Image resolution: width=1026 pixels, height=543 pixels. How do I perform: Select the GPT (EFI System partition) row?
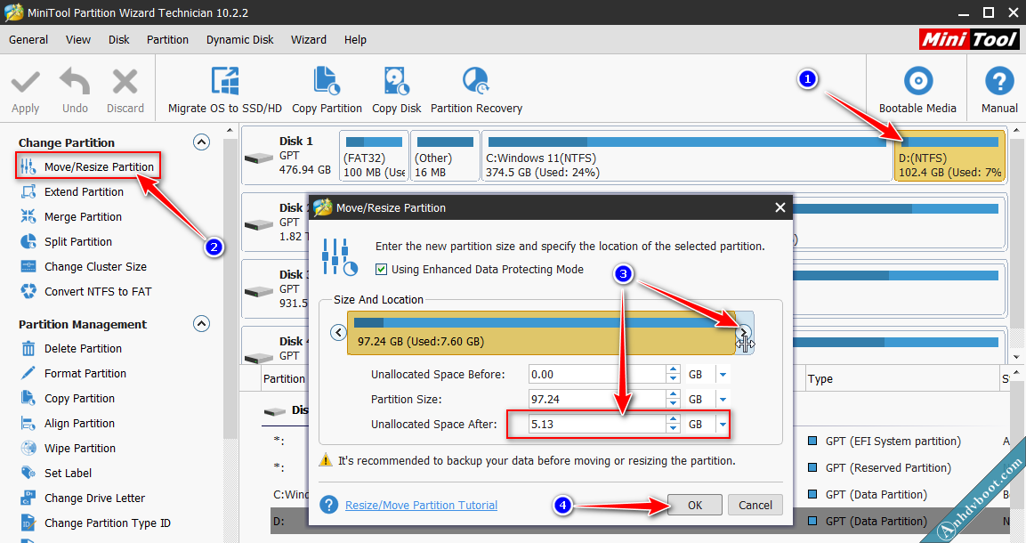[893, 441]
